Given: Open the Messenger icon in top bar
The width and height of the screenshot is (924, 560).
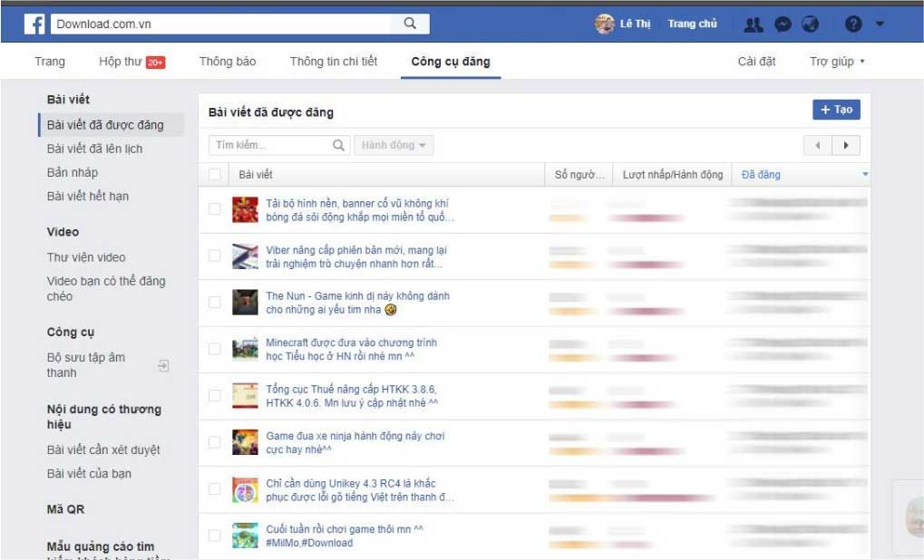Looking at the screenshot, I should [x=782, y=23].
